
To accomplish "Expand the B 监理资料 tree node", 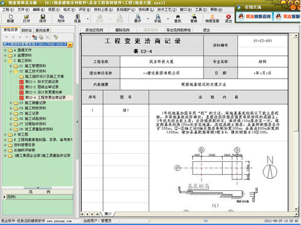I will pyautogui.click(x=5, y=55).
